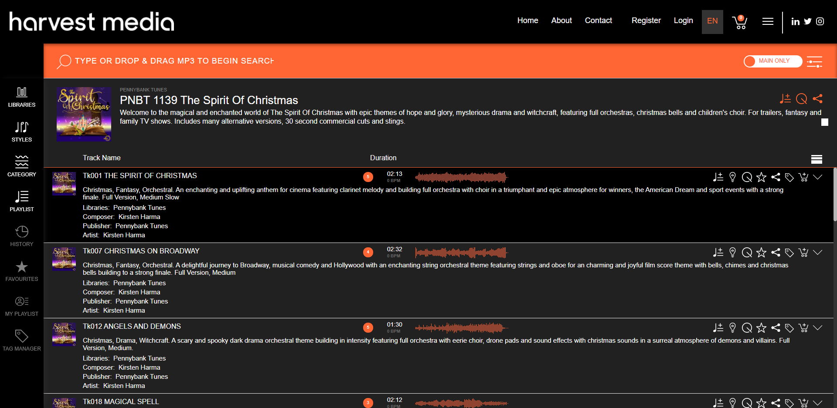Open the search filter sliders icon

pos(814,62)
